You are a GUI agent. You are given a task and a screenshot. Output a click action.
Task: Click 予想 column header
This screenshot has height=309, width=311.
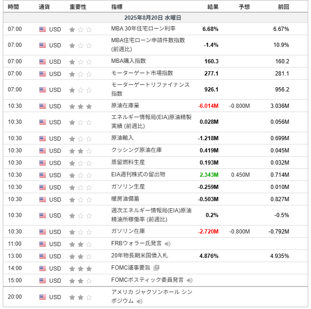click(244, 7)
